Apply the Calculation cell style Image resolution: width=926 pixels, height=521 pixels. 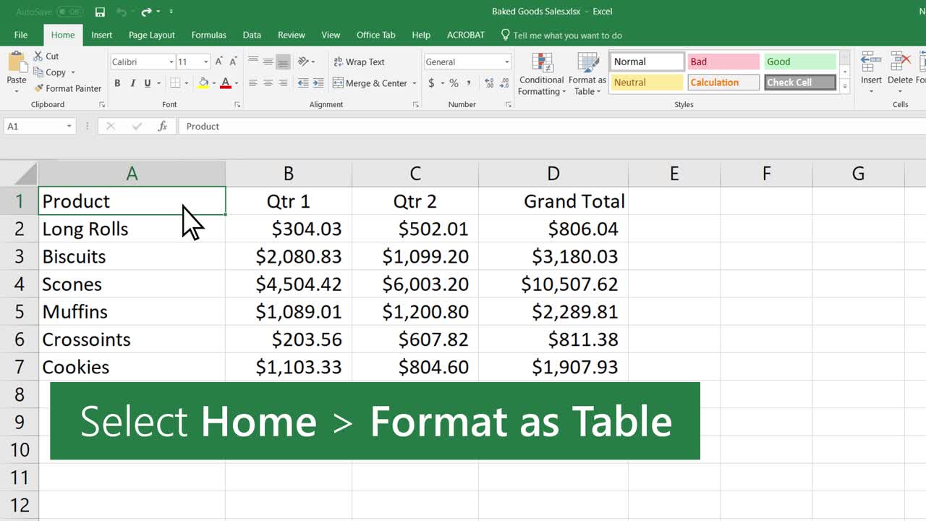723,82
